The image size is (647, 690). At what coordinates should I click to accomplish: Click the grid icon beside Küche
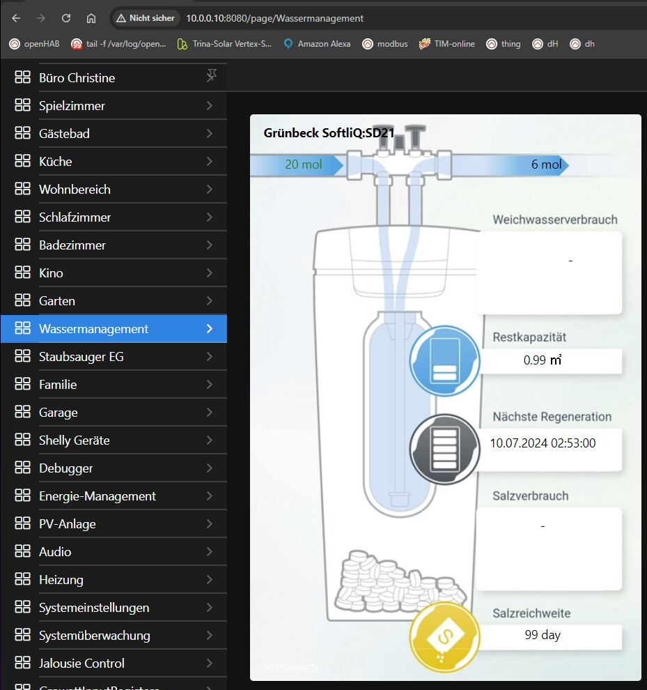22,161
